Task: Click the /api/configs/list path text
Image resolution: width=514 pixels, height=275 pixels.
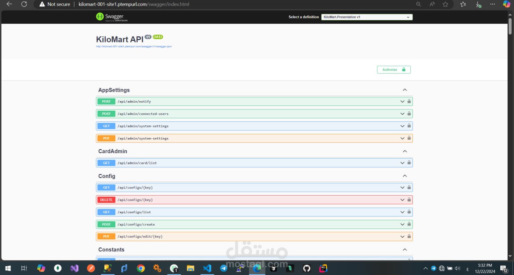Action: [x=134, y=212]
